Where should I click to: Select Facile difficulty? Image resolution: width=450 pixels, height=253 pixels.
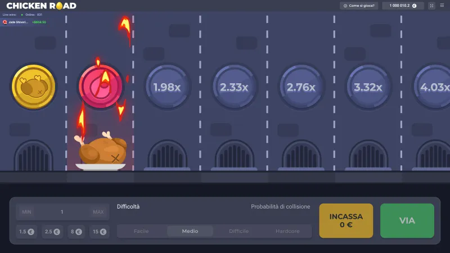point(141,231)
